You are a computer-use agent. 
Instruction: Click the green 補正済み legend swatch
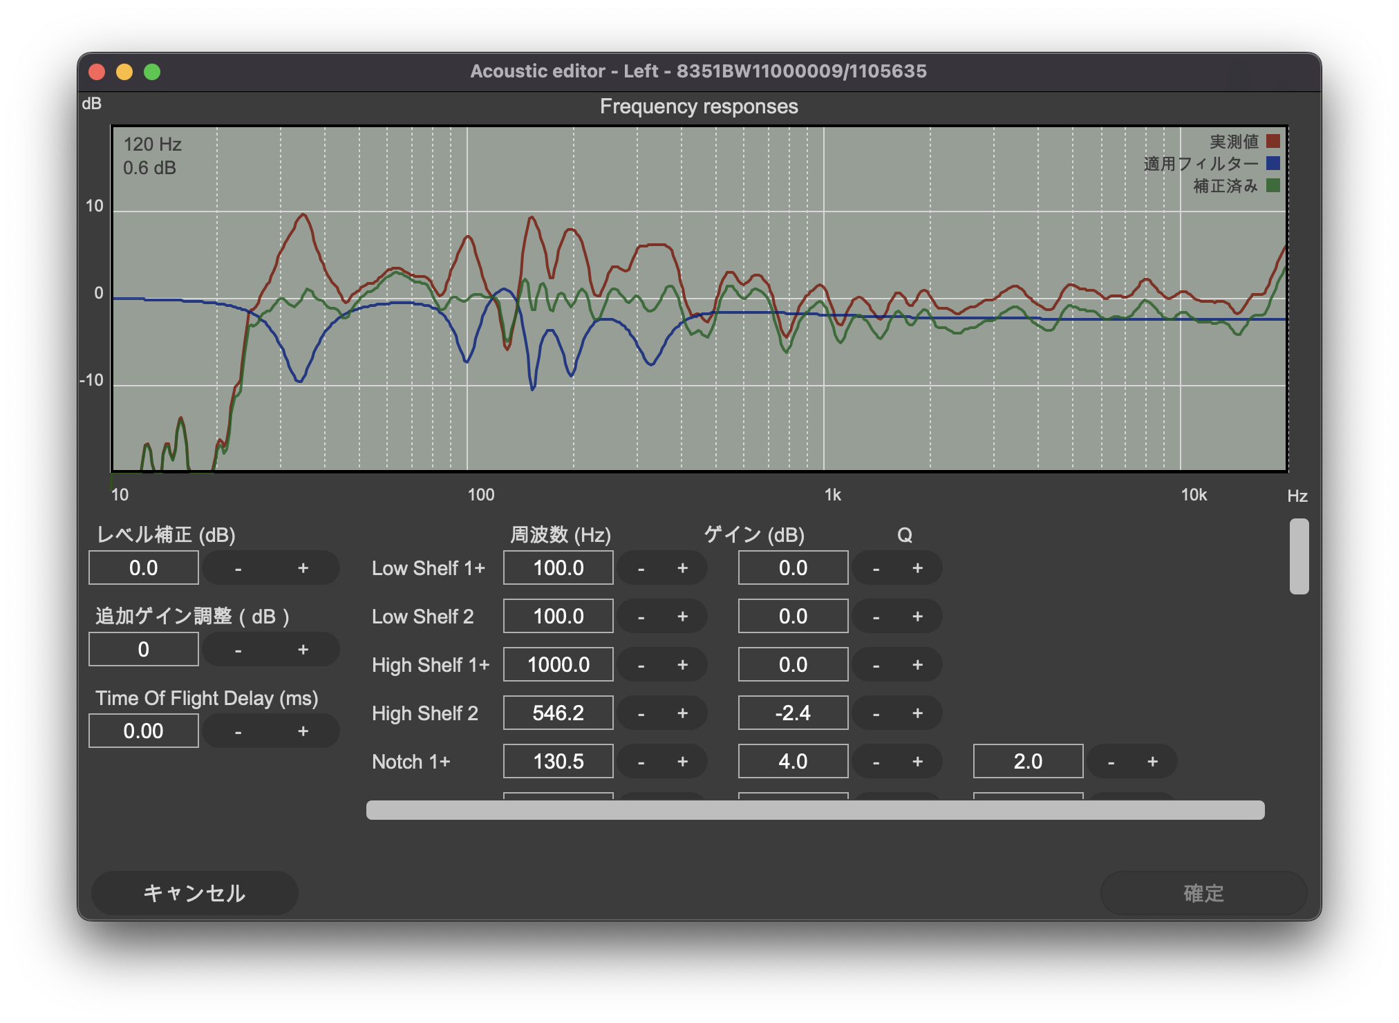[x=1273, y=186]
